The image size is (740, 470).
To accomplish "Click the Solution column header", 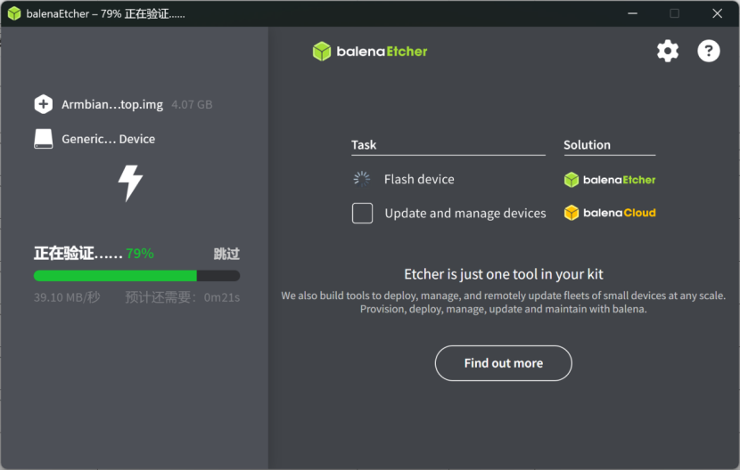I will (x=587, y=145).
